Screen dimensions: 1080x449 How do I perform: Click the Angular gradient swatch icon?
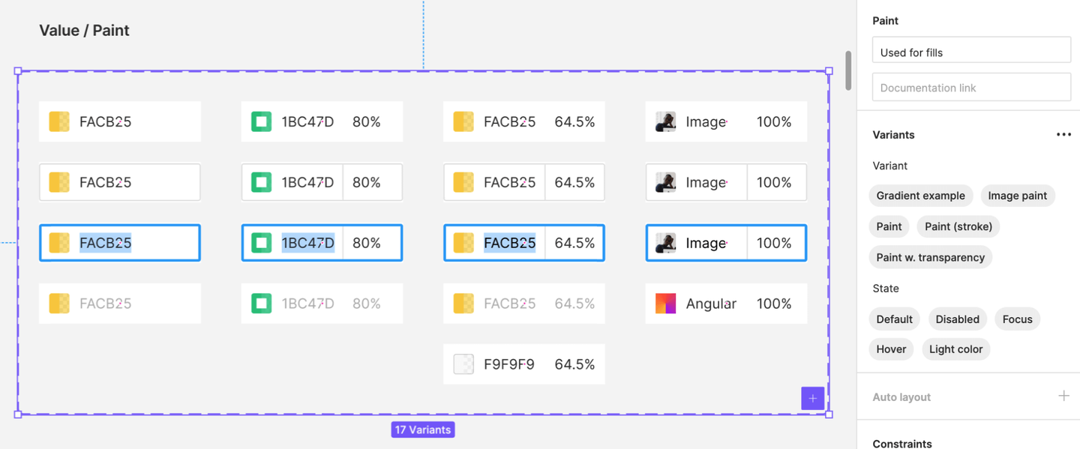point(665,304)
